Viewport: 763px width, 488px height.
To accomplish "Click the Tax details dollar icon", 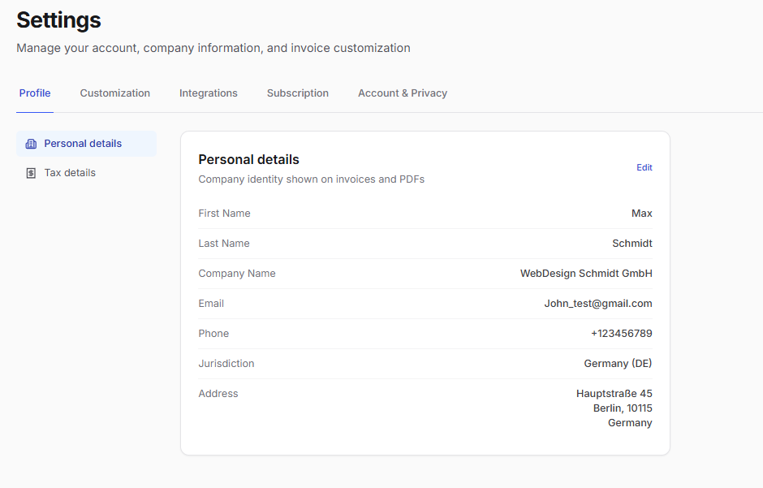I will pyautogui.click(x=31, y=173).
